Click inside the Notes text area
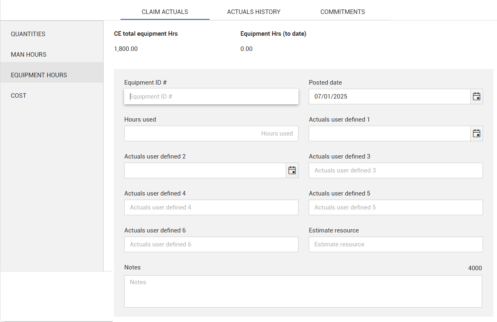497x322 pixels. [x=303, y=291]
